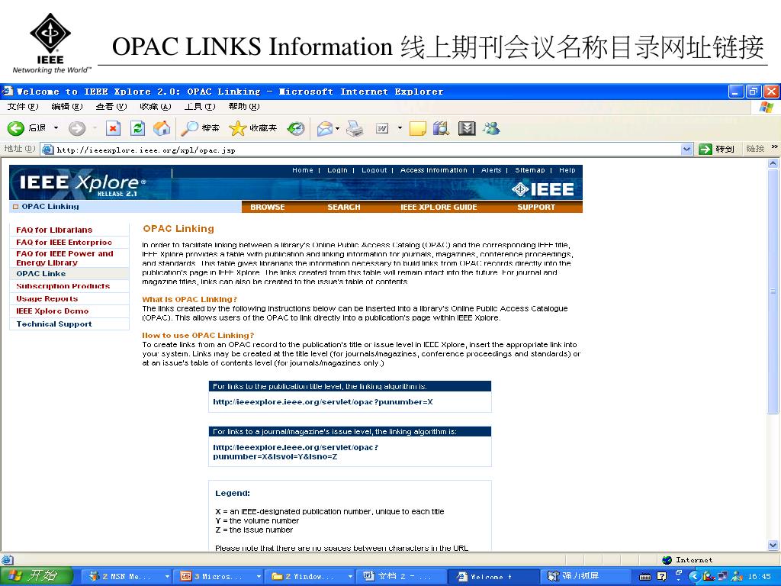The width and height of the screenshot is (781, 586).
Task: Expand the Windows folder taskbar group
Action: pyautogui.click(x=350, y=577)
